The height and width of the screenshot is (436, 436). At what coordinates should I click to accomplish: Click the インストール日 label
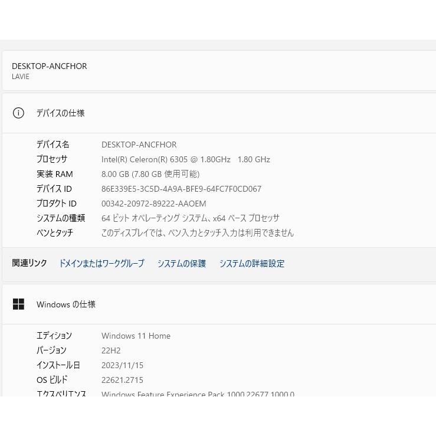click(58, 365)
